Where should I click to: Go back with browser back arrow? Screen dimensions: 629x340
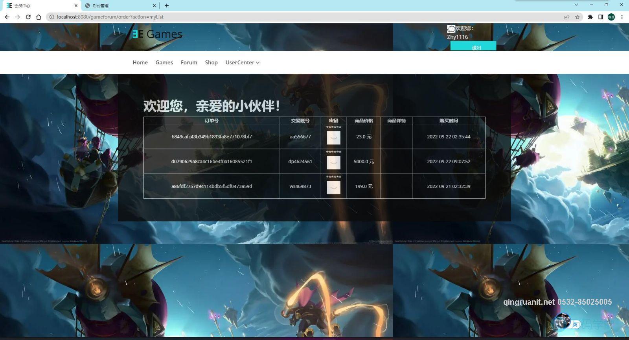pyautogui.click(x=7, y=17)
